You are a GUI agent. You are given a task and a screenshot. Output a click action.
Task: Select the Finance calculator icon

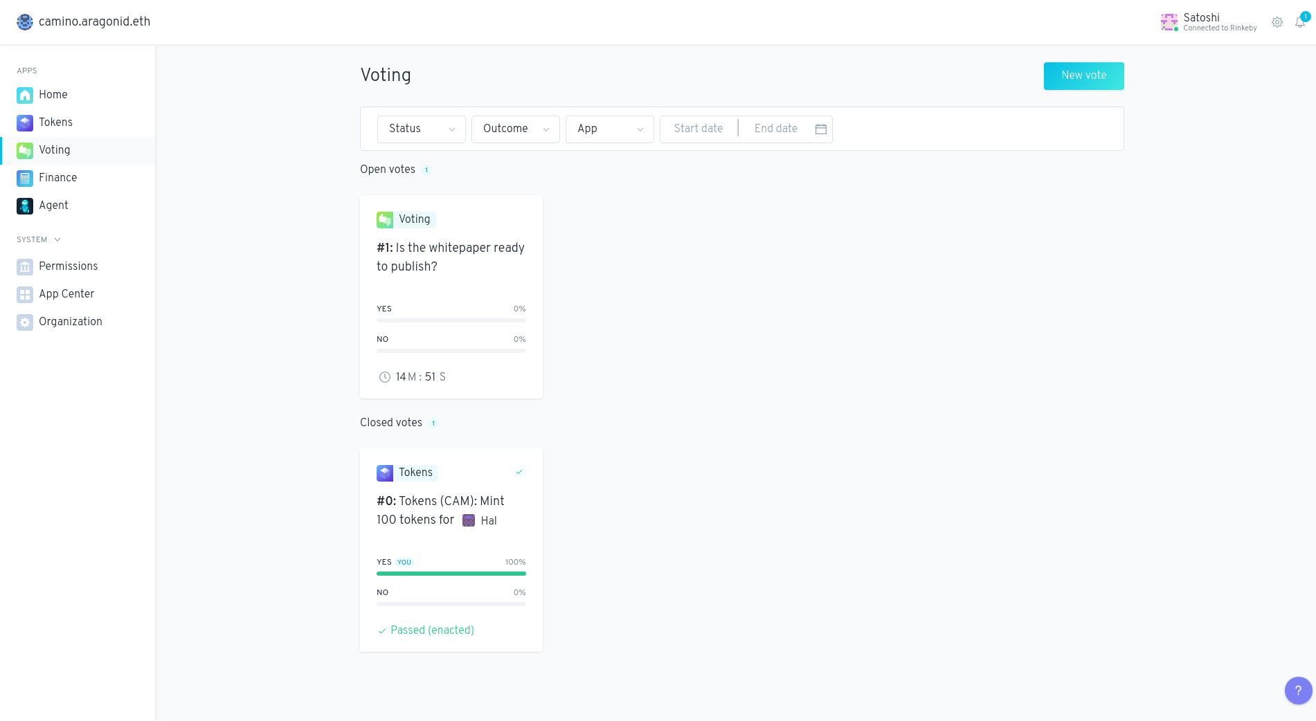(x=25, y=178)
